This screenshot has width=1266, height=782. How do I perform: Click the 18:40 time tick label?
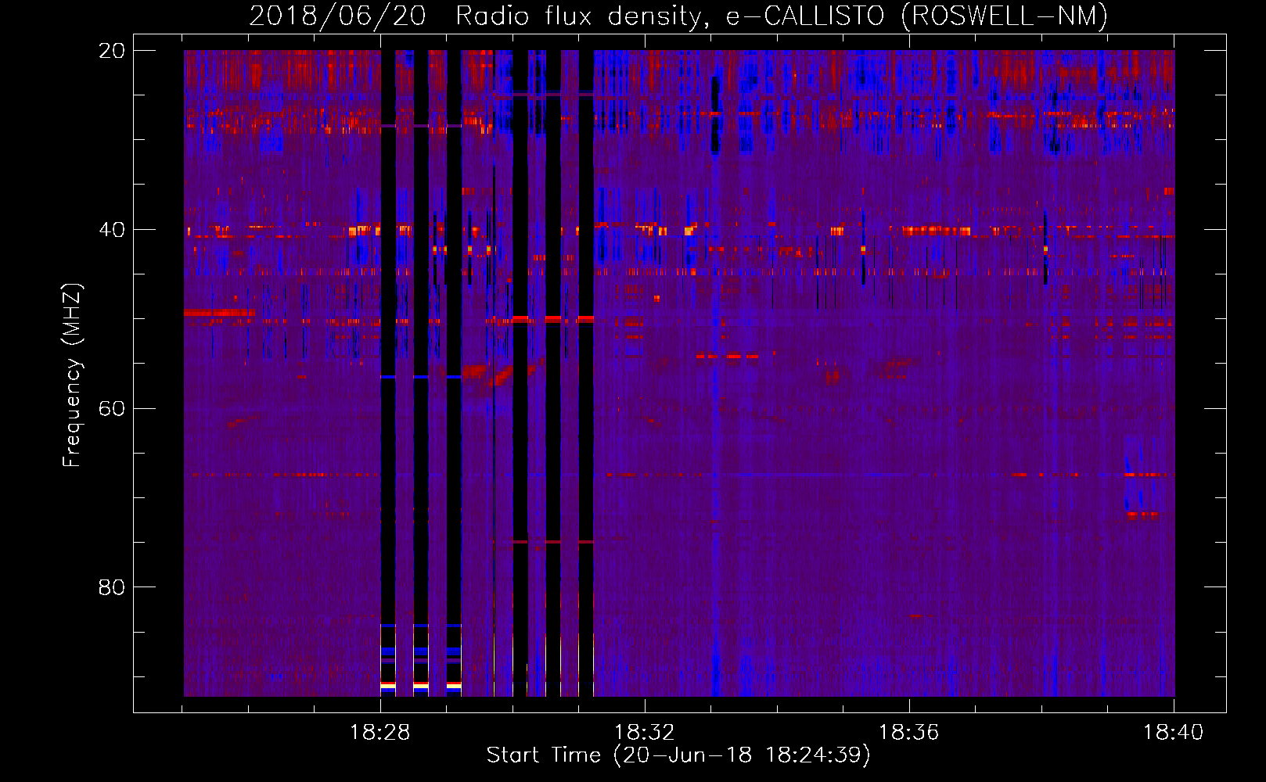coord(1173,733)
